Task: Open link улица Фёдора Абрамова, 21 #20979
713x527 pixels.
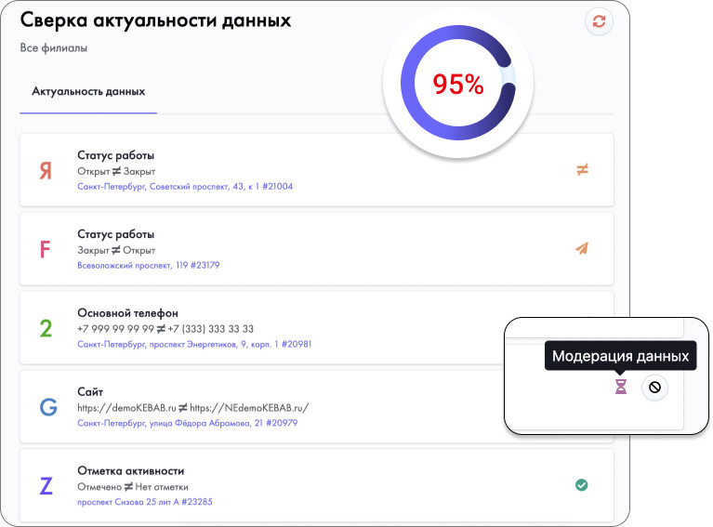Action: (x=188, y=423)
